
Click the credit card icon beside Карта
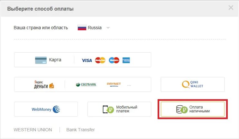pos(41,60)
